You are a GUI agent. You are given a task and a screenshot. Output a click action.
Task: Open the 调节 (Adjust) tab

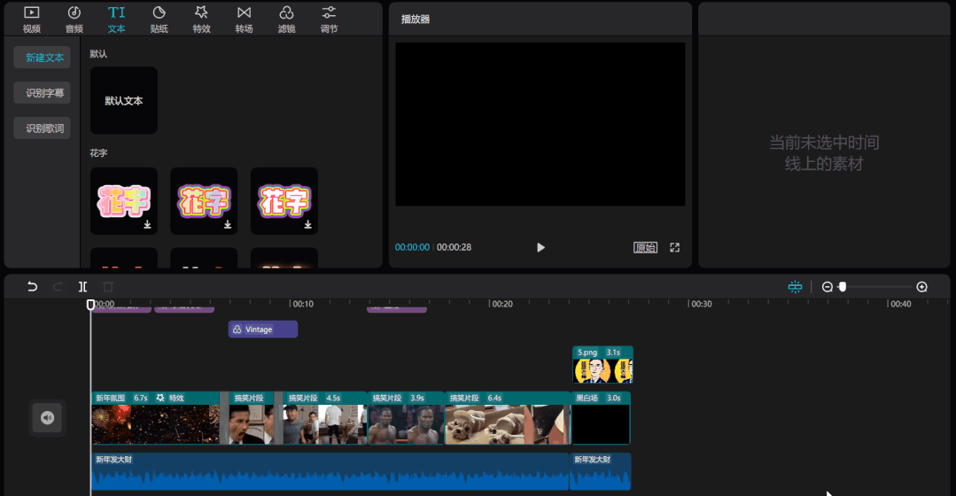[x=329, y=19]
